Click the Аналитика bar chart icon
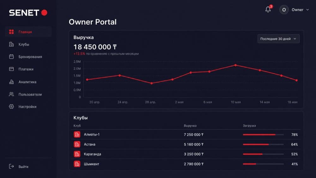 click(11, 82)
